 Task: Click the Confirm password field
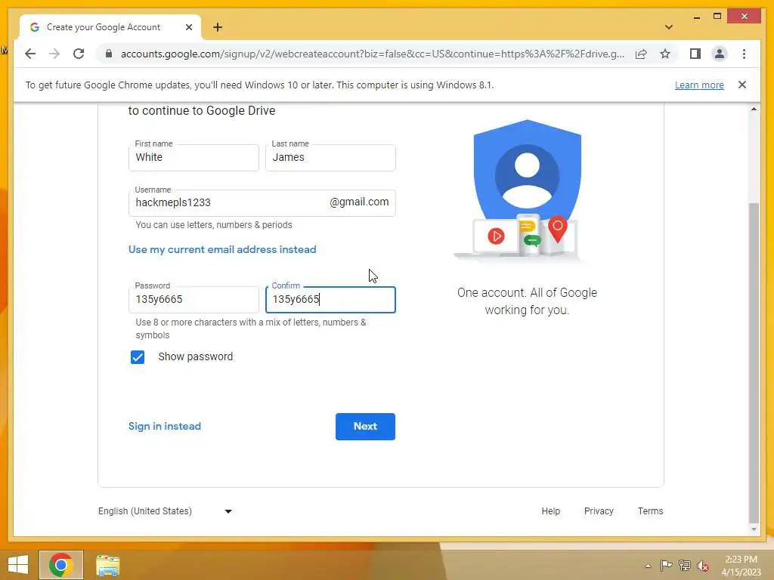tap(330, 299)
